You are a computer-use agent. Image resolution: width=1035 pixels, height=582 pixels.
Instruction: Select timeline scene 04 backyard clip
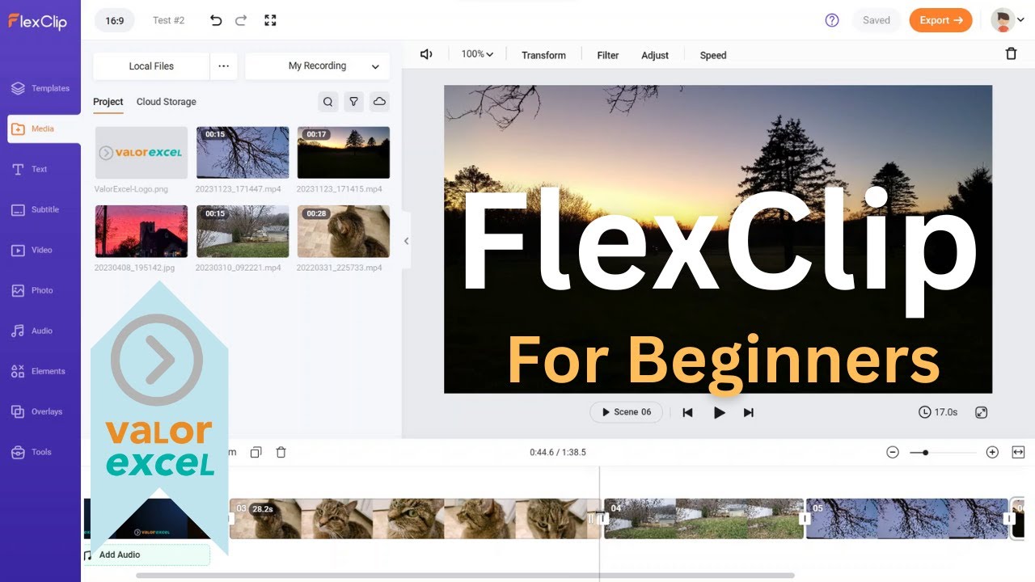point(704,519)
